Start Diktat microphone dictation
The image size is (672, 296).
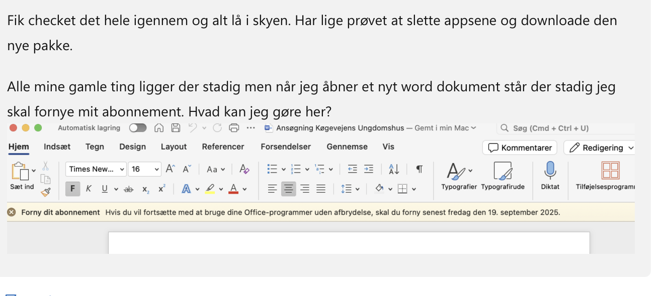550,176
